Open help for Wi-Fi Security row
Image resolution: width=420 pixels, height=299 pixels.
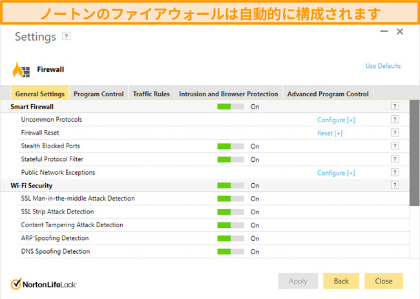pos(395,185)
